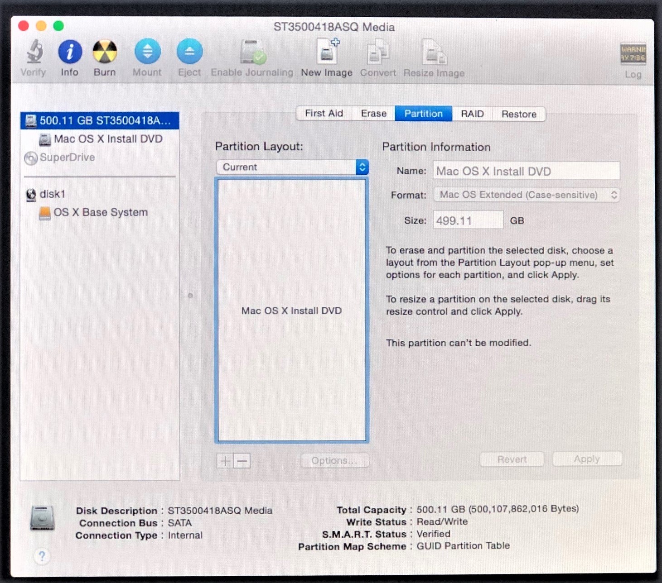662x583 pixels.
Task: Click the Write Status Read/Write value
Action: [442, 522]
